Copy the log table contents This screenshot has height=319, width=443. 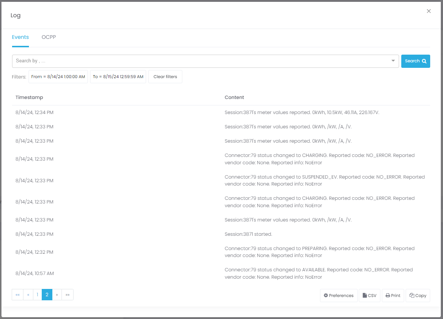tap(418, 296)
